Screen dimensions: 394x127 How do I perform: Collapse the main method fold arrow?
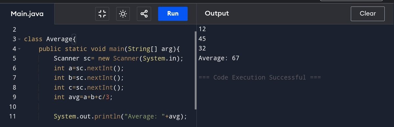(19, 49)
